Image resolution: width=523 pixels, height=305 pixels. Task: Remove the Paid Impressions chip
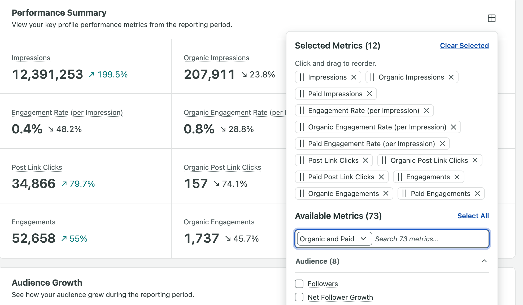click(369, 94)
